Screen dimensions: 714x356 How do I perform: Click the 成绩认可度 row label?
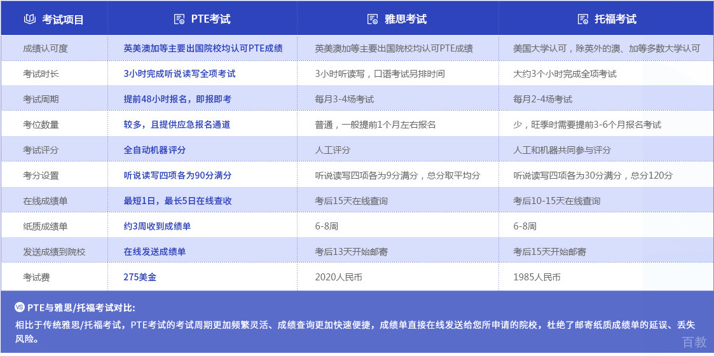click(x=45, y=48)
